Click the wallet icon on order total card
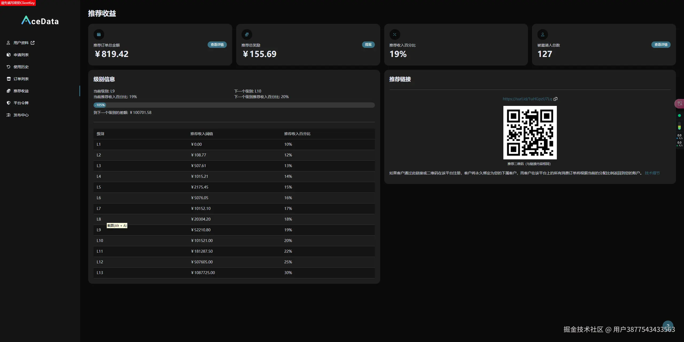The height and width of the screenshot is (342, 684). pos(99,34)
